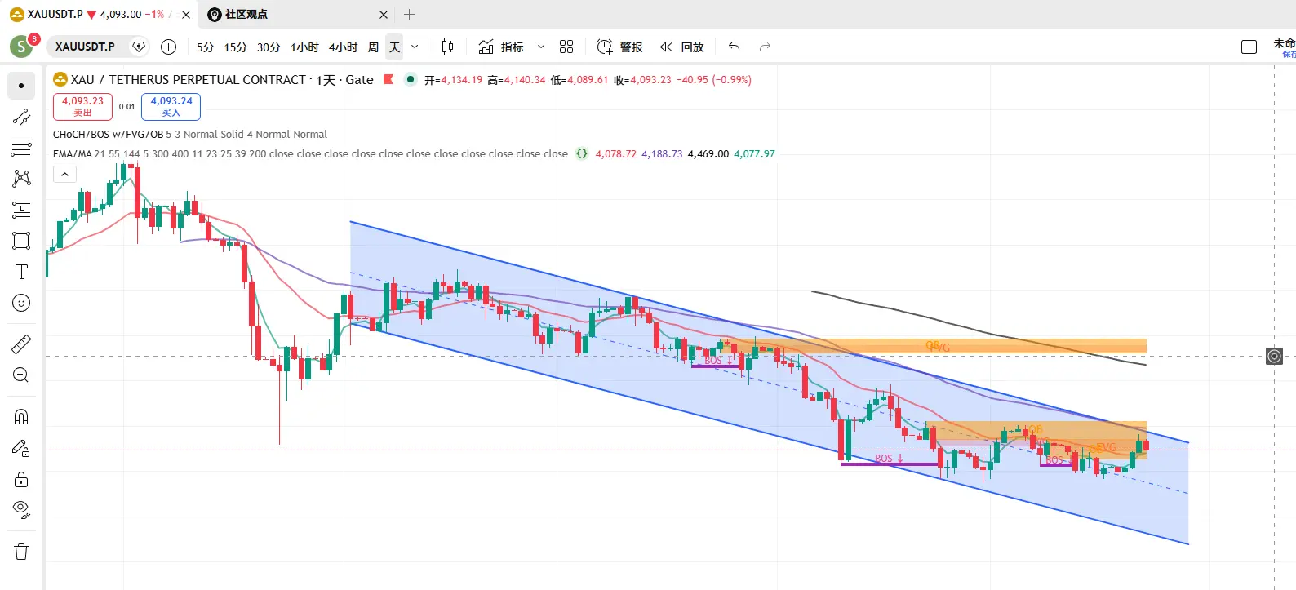Open indicator templates grid icon
This screenshot has height=590, width=1296.
[x=566, y=47]
